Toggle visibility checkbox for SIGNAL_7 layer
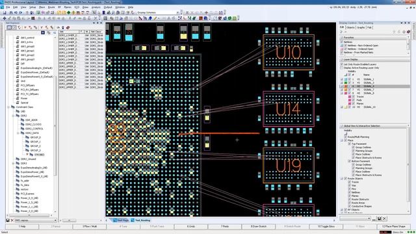Image resolution: width=416 pixels, height=234 pixels. coord(350,90)
